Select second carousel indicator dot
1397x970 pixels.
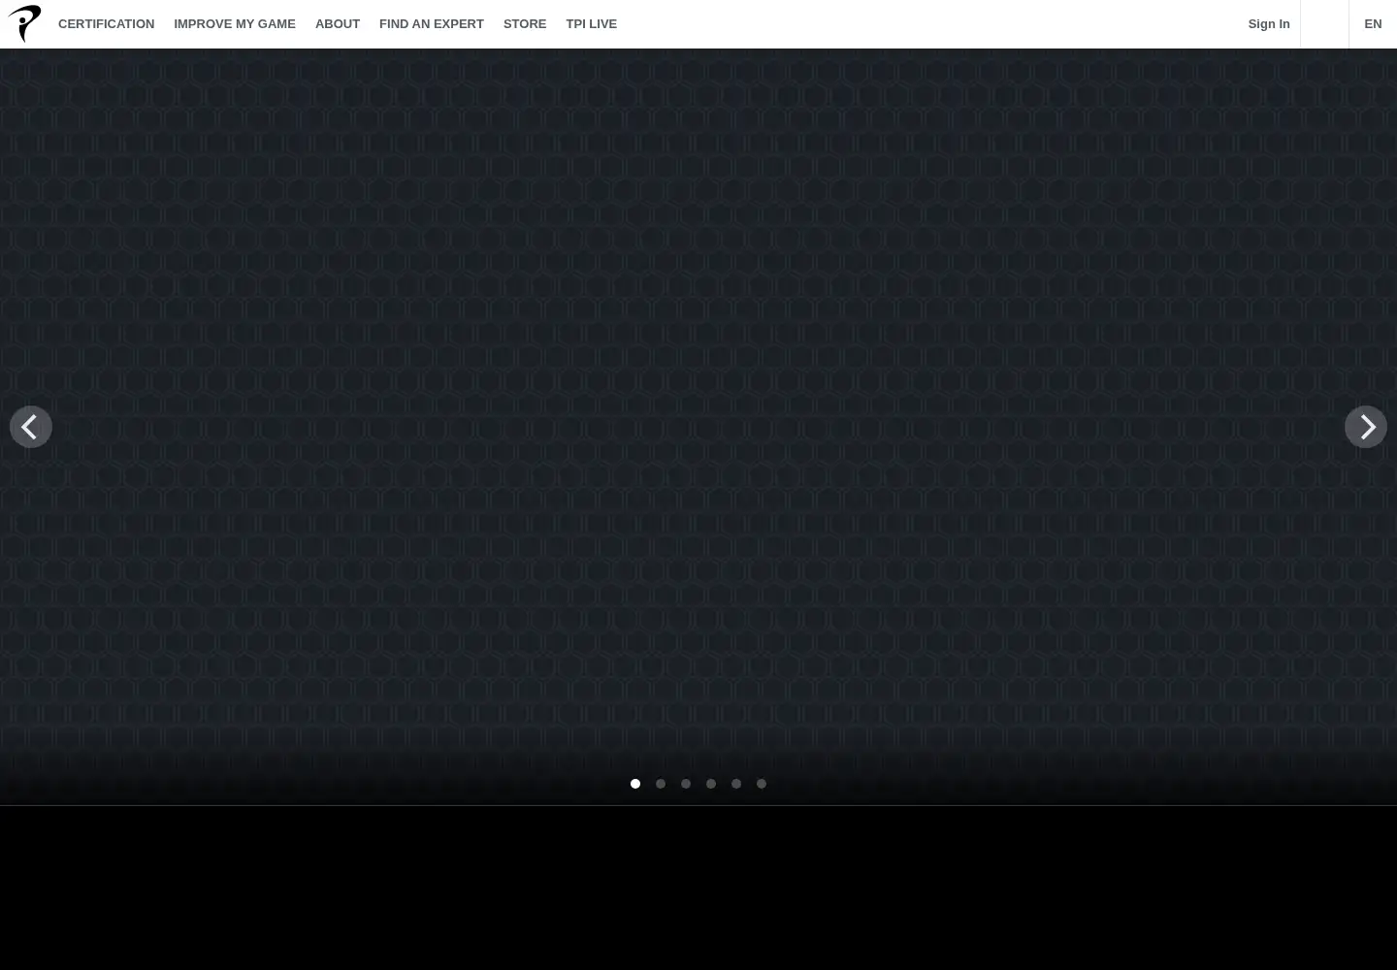661,784
